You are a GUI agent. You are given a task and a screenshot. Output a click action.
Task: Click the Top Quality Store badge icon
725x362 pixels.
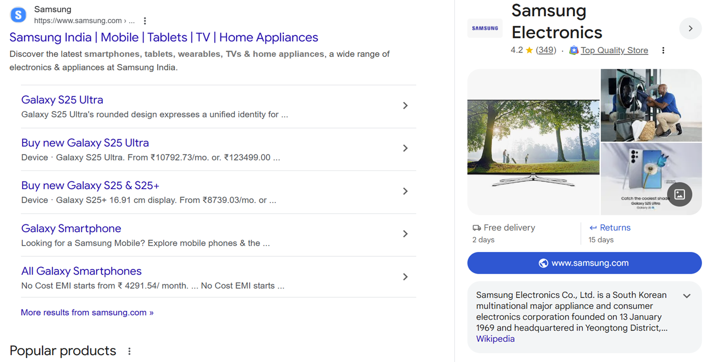[x=574, y=50]
